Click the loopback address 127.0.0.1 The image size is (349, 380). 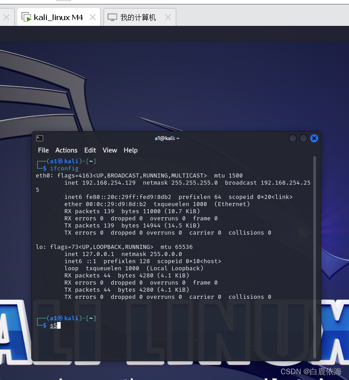98,254
